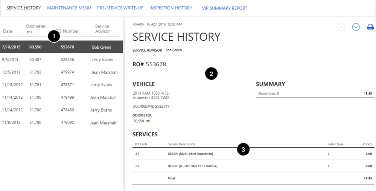The width and height of the screenshot is (376, 191).
Task: Click the black callout marker numbered 2
Action: coord(211,74)
